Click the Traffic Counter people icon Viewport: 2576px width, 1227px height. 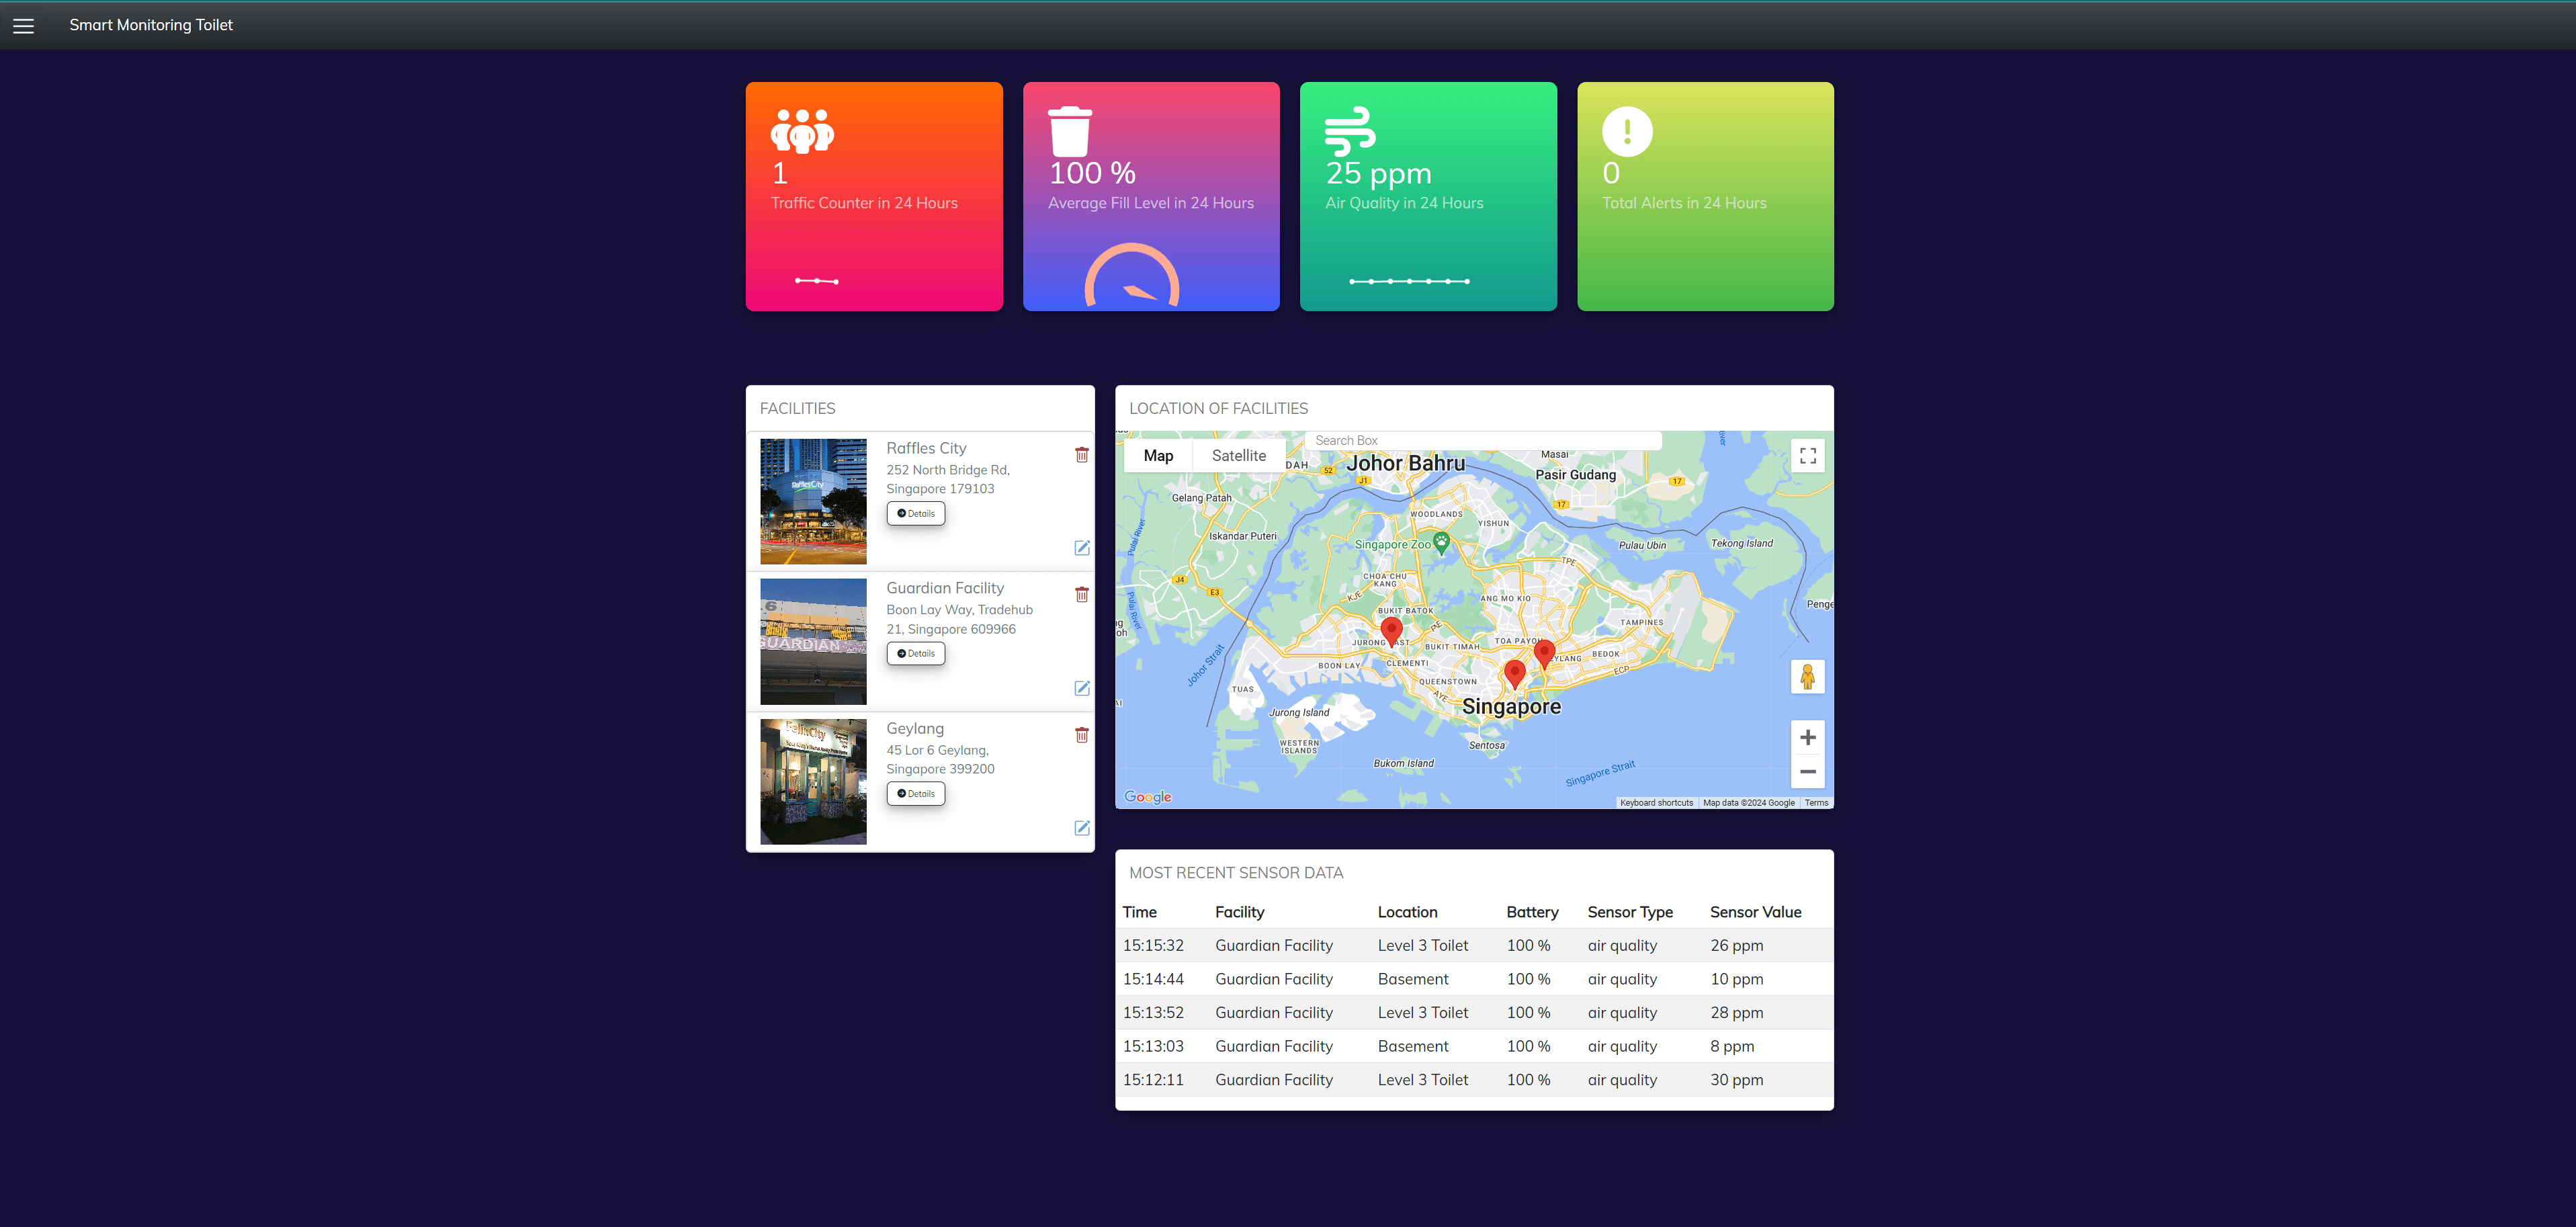802,131
